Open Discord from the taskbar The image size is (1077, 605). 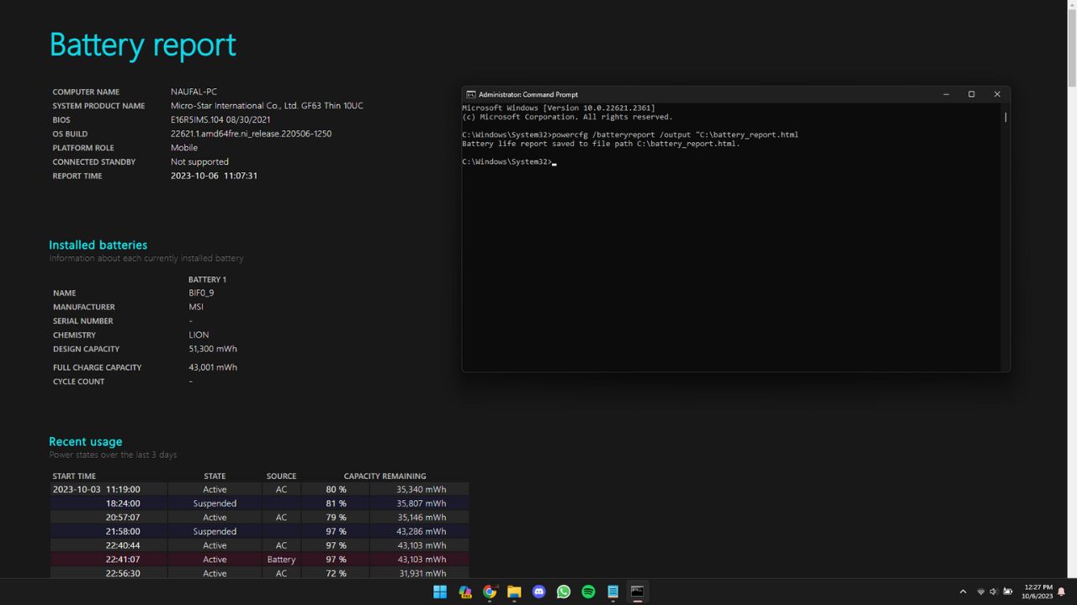539,592
